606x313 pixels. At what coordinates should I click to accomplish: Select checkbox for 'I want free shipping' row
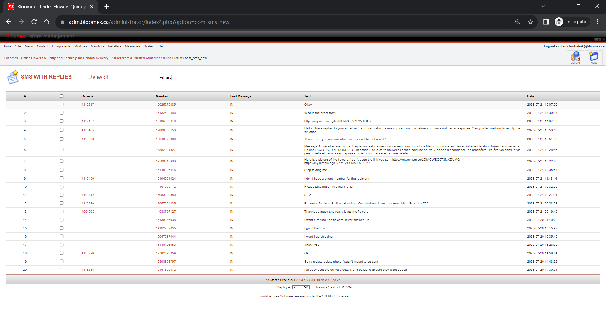(x=62, y=237)
